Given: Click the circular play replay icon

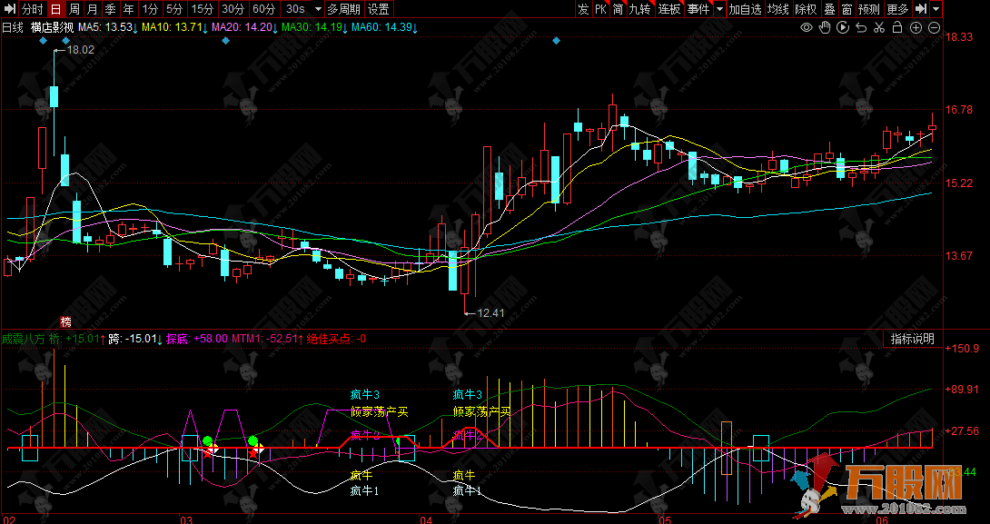Looking at the screenshot, I should (843, 28).
